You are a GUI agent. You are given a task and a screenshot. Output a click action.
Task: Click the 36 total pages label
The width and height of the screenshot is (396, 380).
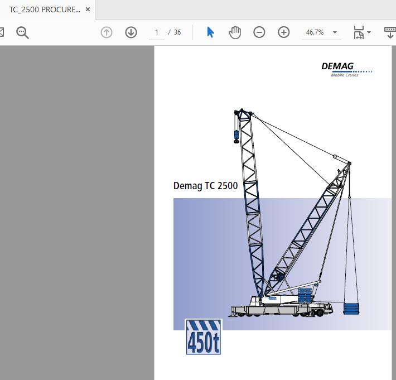(x=177, y=32)
